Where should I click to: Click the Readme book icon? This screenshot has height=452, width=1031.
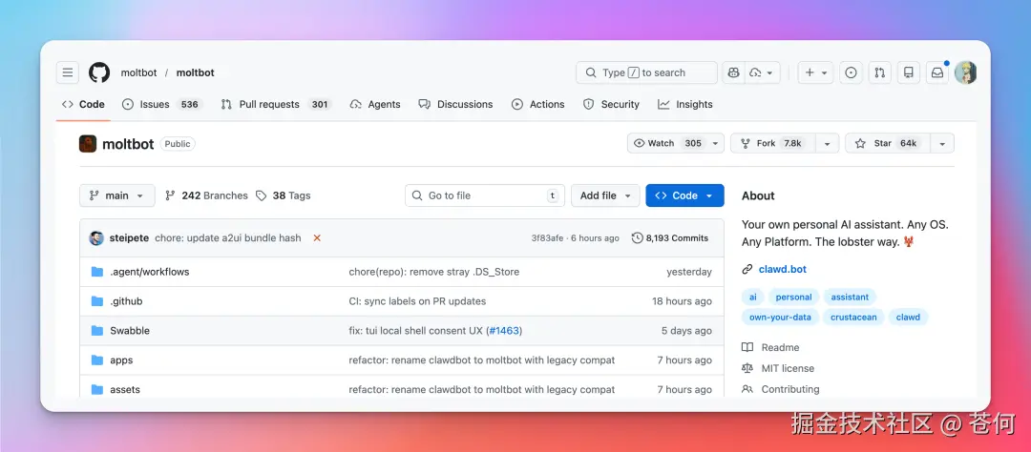[x=747, y=347]
